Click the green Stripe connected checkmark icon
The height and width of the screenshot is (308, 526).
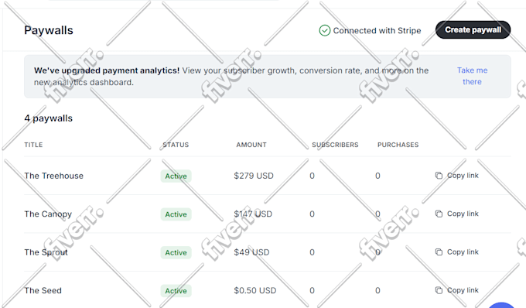click(324, 30)
